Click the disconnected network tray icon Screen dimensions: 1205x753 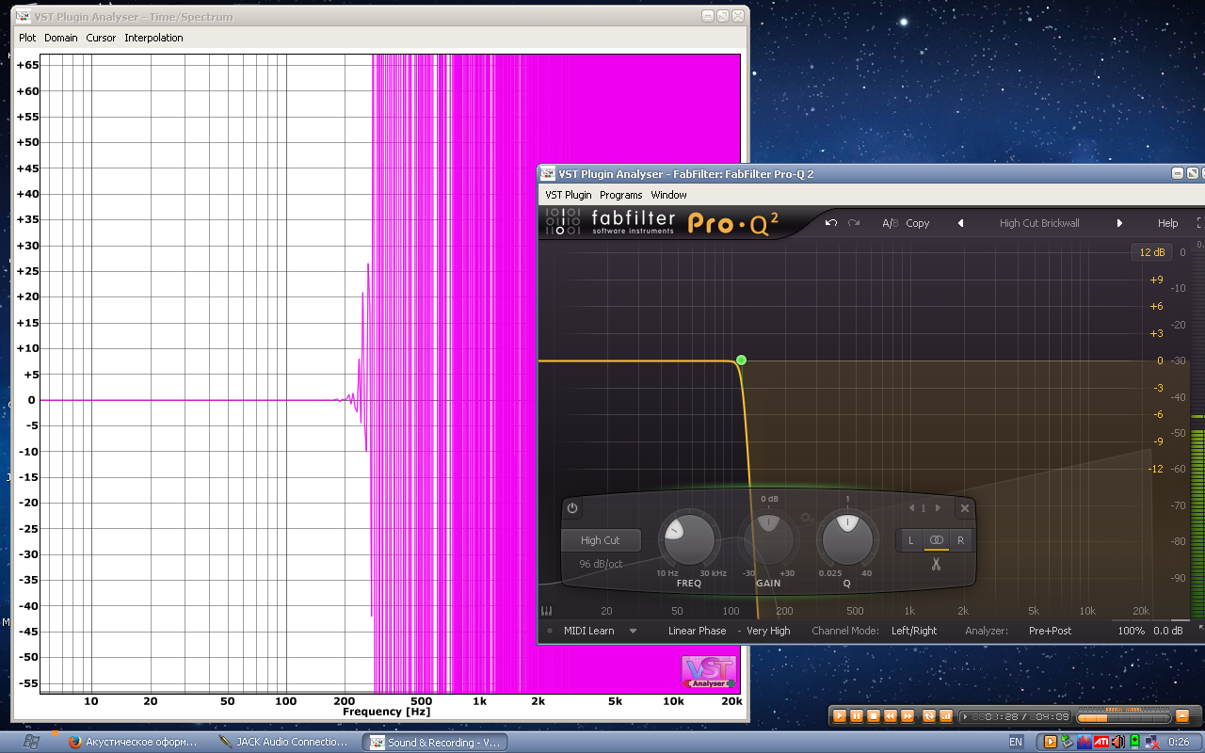pyautogui.click(x=1152, y=742)
